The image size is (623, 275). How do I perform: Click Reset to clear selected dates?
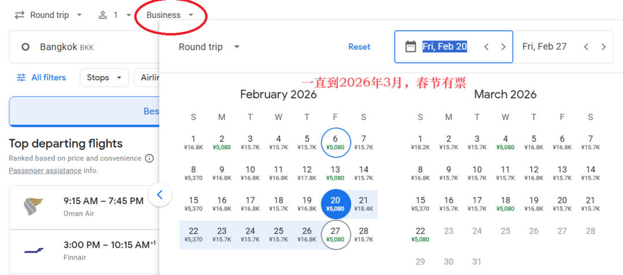[359, 47]
